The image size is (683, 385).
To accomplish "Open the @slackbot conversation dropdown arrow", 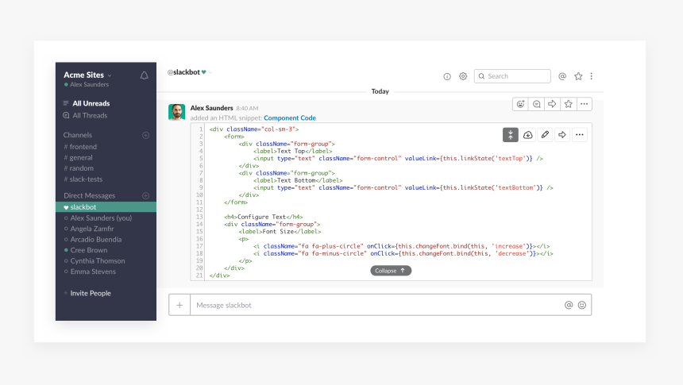I will click(210, 73).
